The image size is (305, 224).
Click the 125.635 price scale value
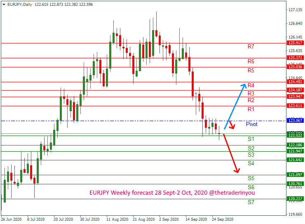pos(295,51)
